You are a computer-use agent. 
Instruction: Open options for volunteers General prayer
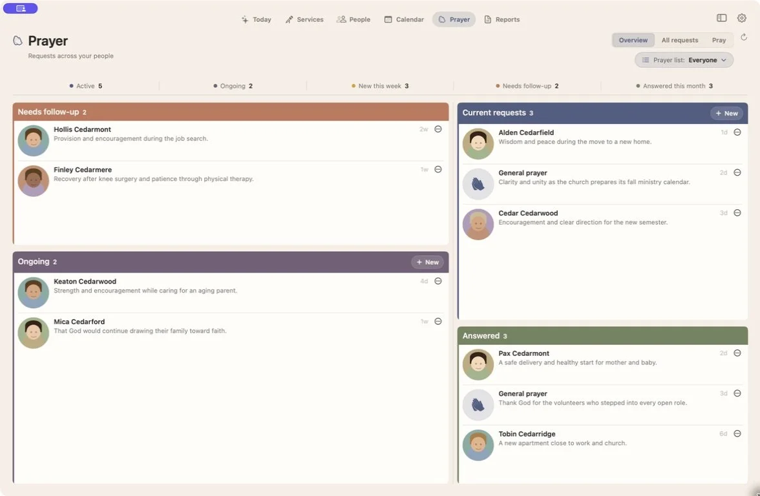pos(737,393)
